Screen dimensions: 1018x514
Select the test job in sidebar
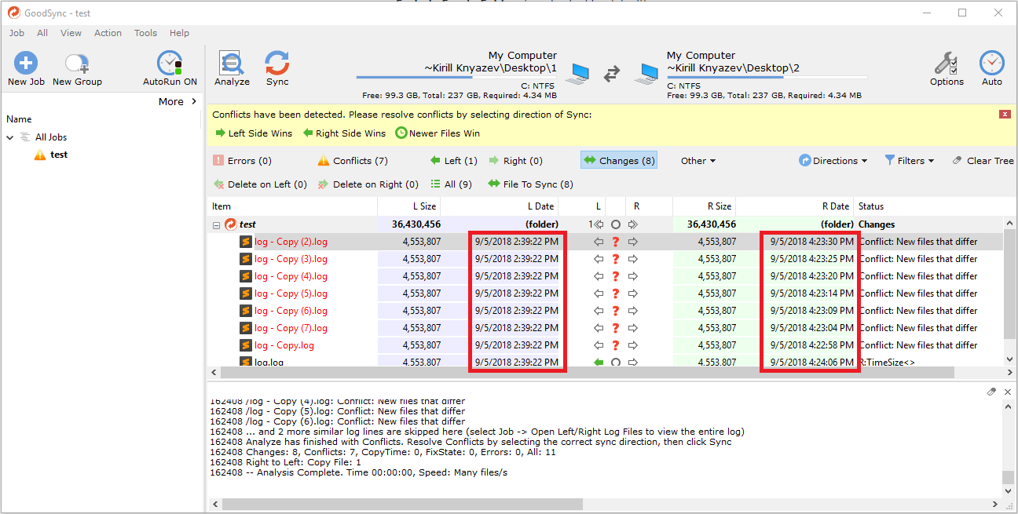[x=59, y=155]
